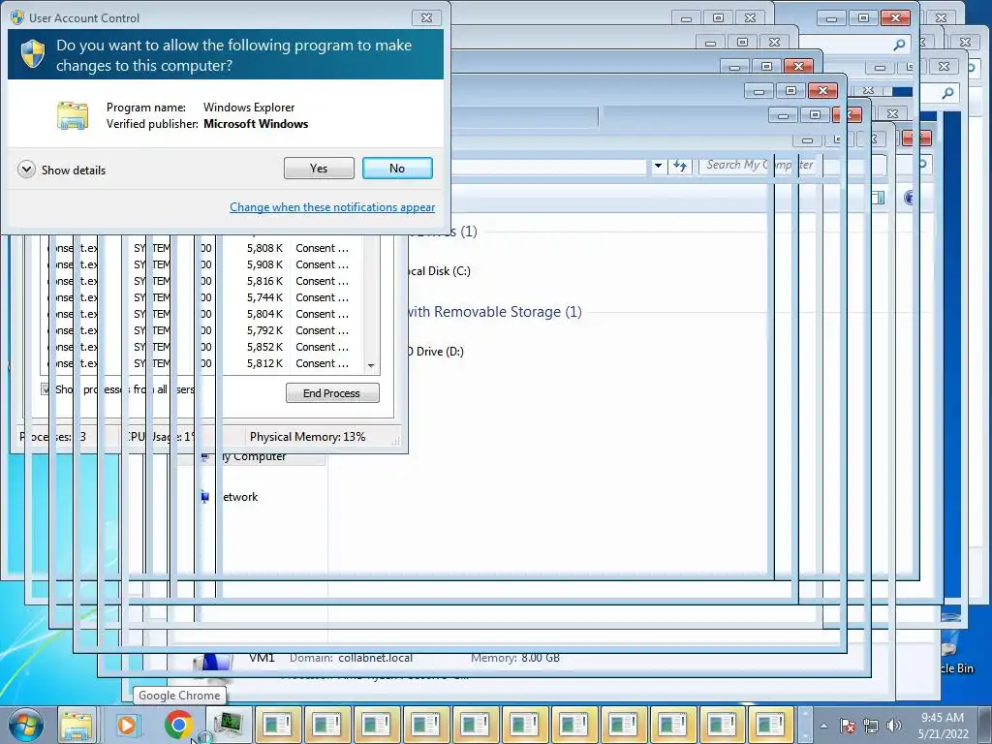Click the Explorer help icon
Viewport: 992px width, 744px height.
910,198
